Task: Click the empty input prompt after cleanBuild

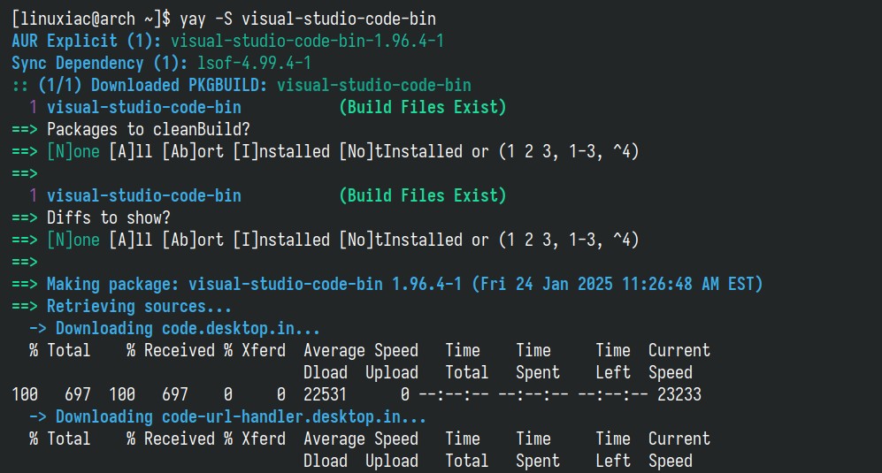Action: click(x=25, y=173)
